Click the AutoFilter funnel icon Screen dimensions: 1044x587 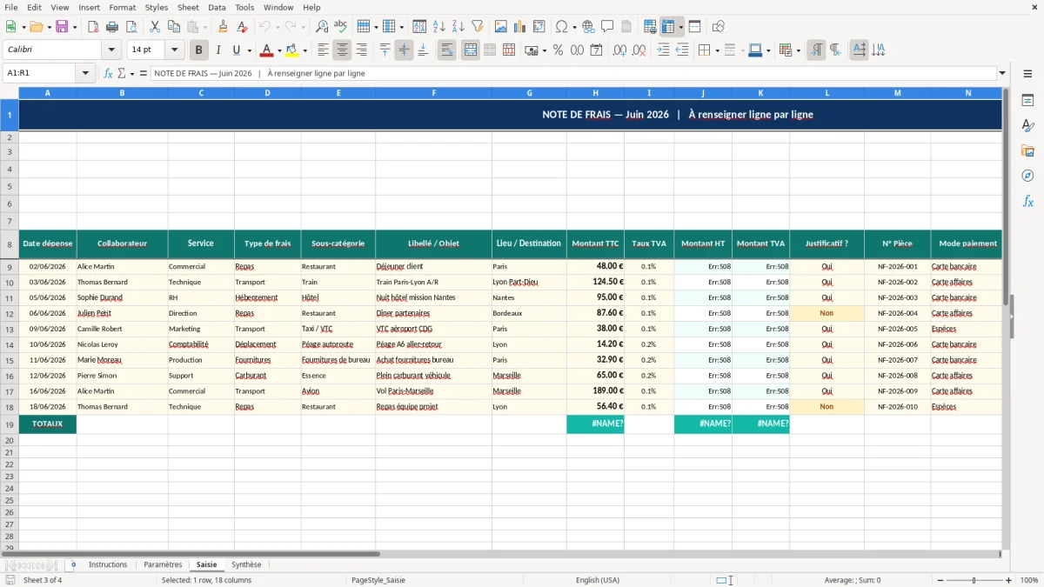(x=478, y=27)
